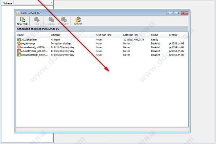Click the Properties toolbar icon
The width and height of the screenshot is (216, 144).
pos(64,19)
